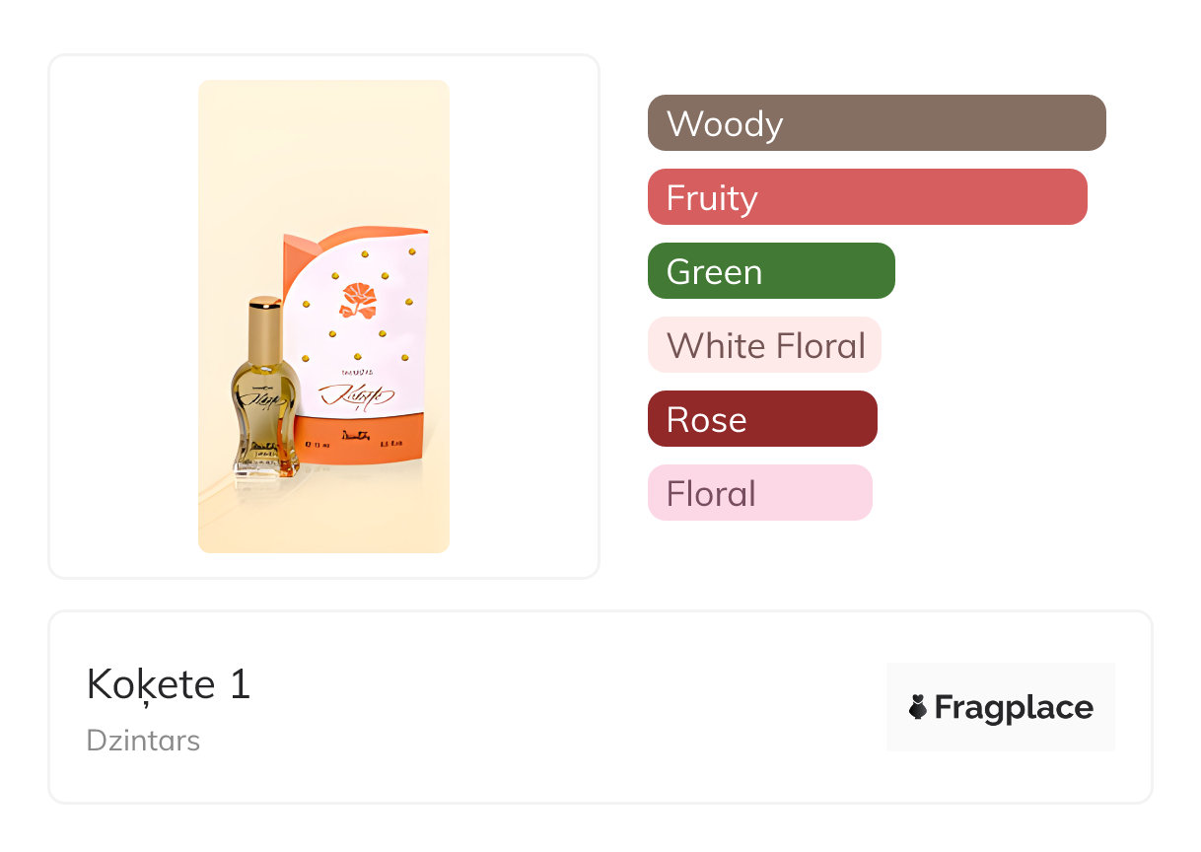
Task: Select the Fruity accord bar
Action: coord(866,197)
